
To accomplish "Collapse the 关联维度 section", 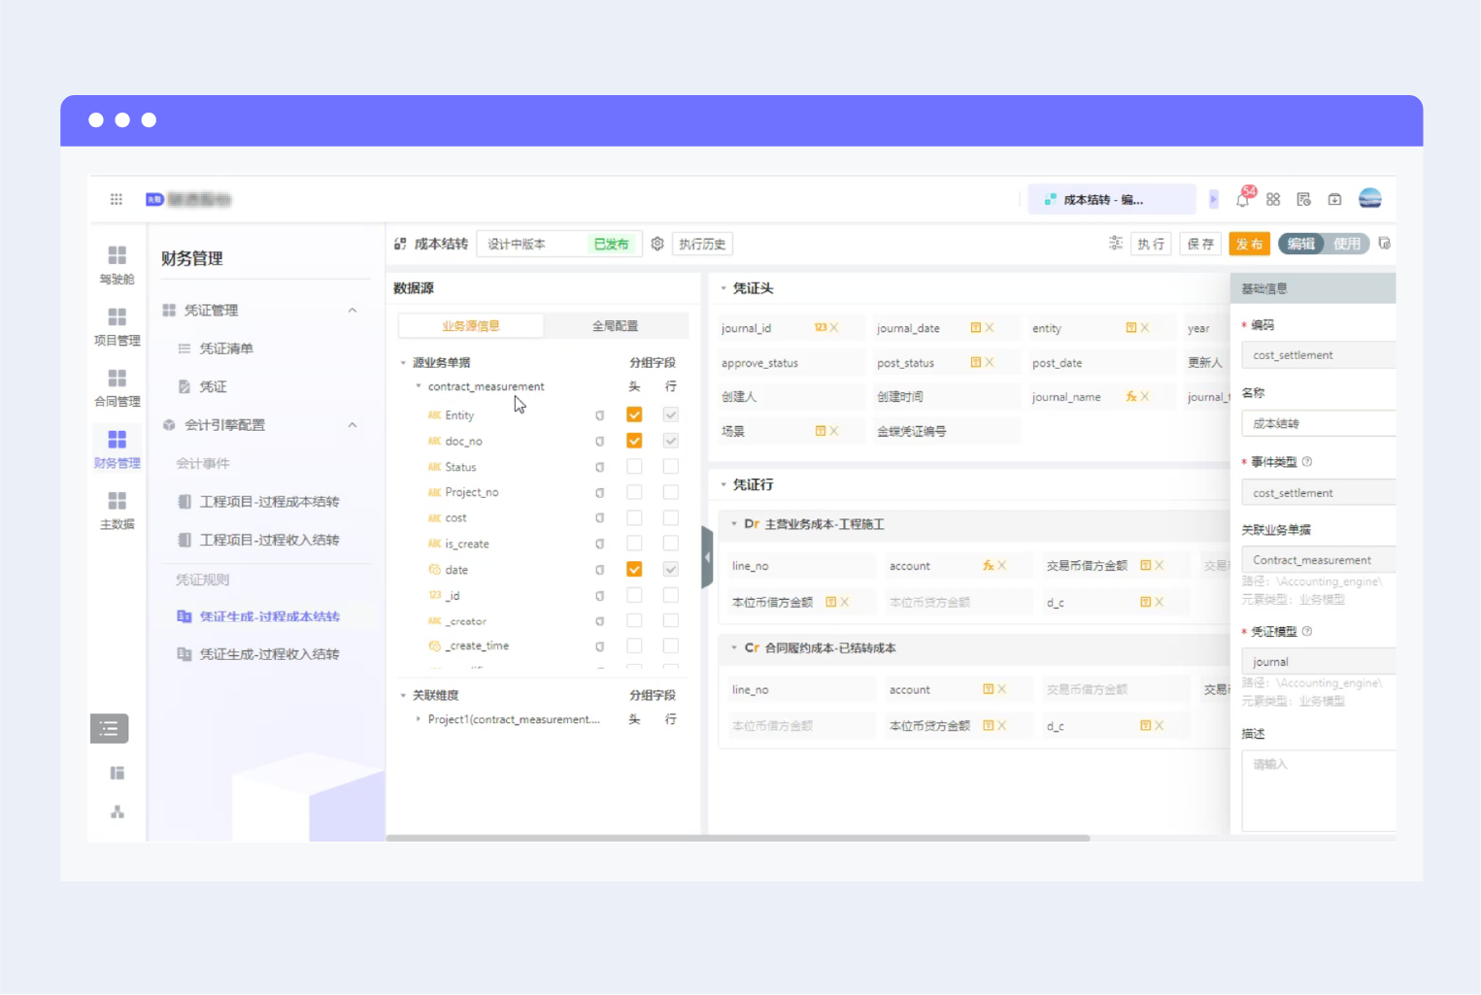I will pos(403,695).
